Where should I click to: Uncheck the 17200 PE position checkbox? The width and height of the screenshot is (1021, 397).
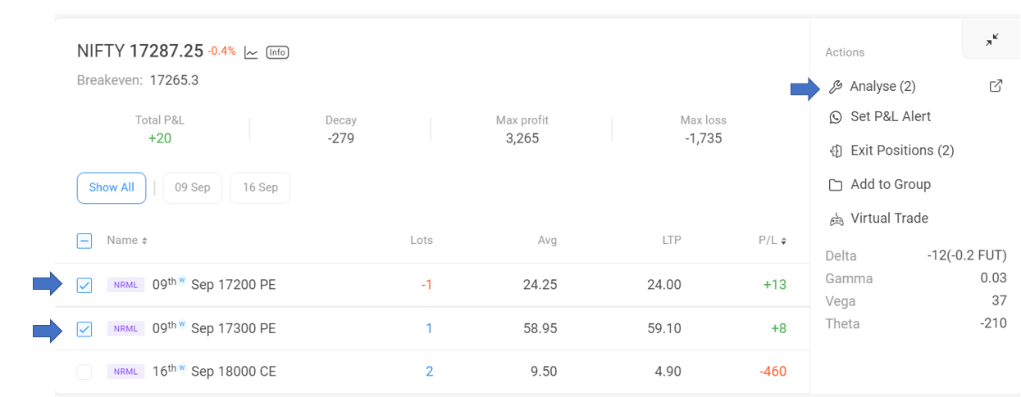[84, 285]
